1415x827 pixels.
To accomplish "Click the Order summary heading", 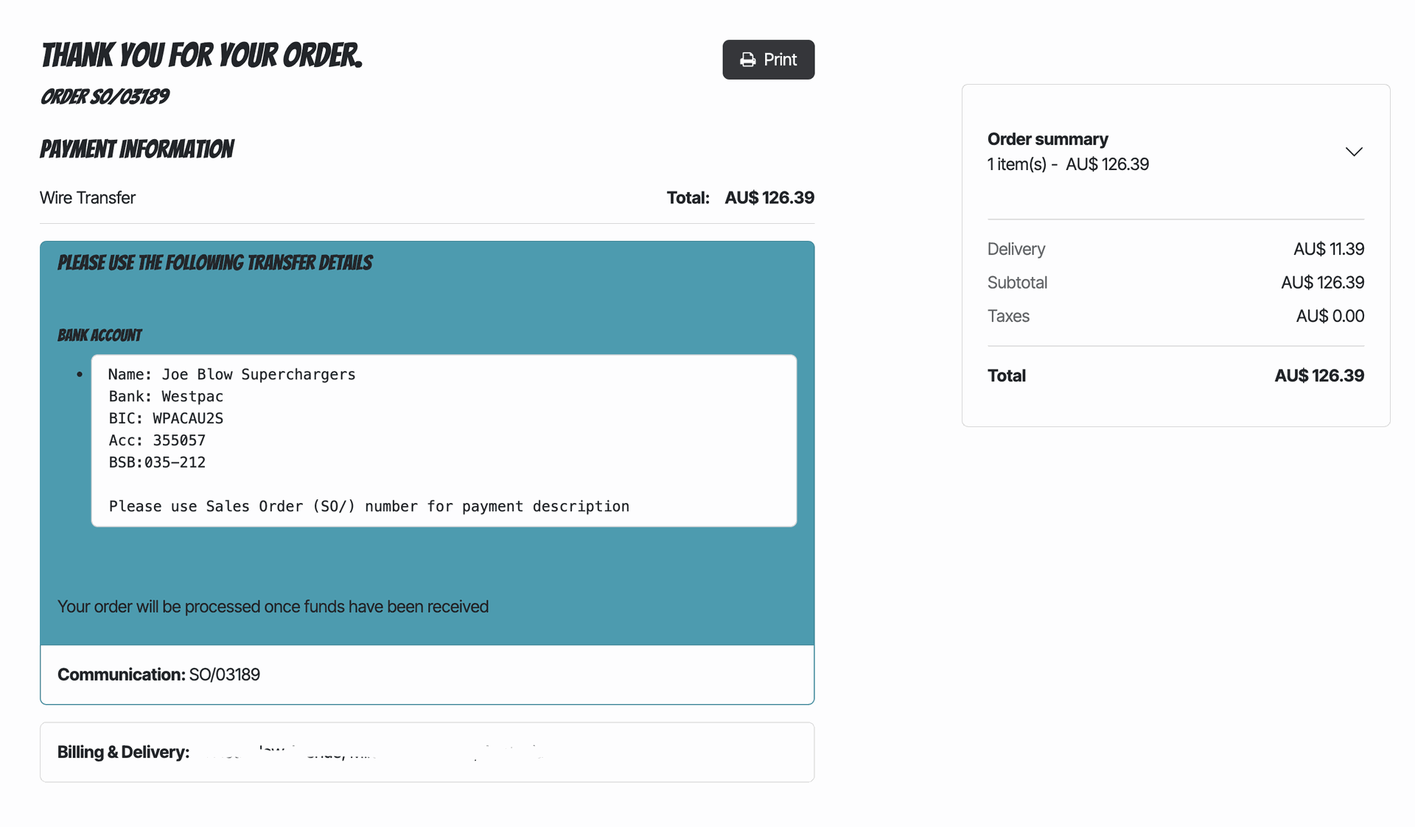I will pos(1047,139).
